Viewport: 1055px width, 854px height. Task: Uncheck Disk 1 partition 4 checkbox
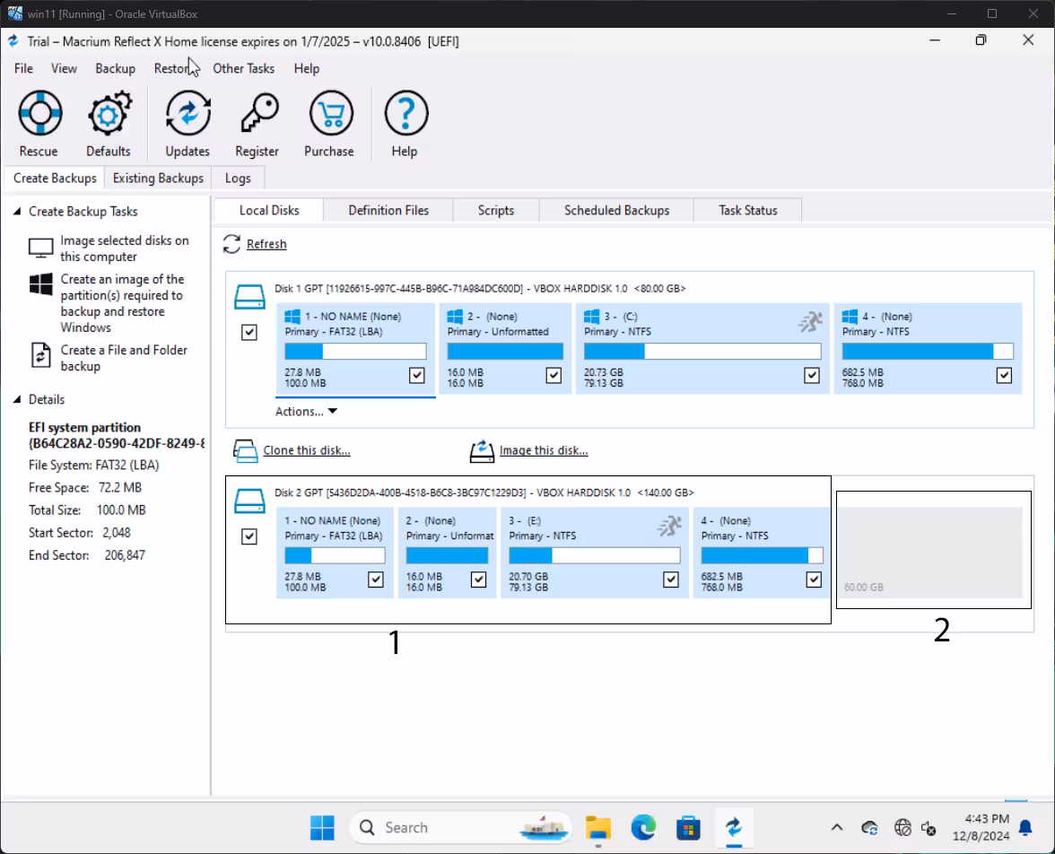point(1004,376)
